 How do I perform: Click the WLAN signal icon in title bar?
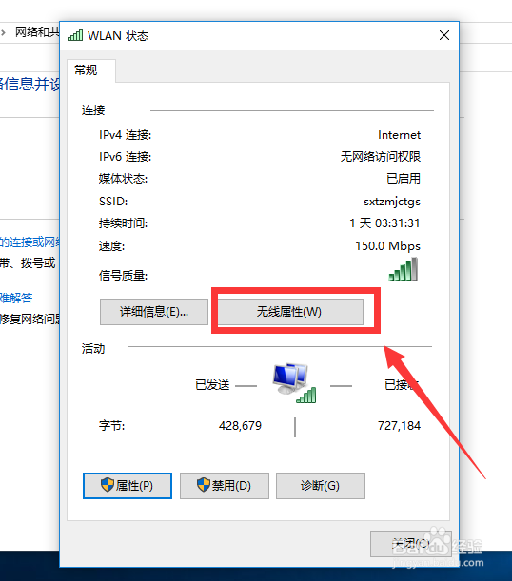(75, 35)
